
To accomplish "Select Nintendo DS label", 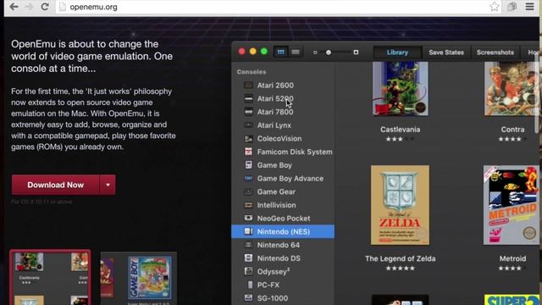I will click(279, 258).
